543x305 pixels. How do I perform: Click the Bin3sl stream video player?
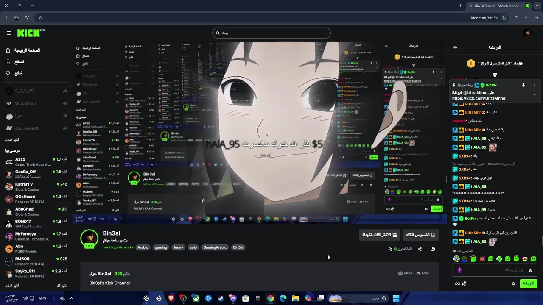click(x=260, y=132)
